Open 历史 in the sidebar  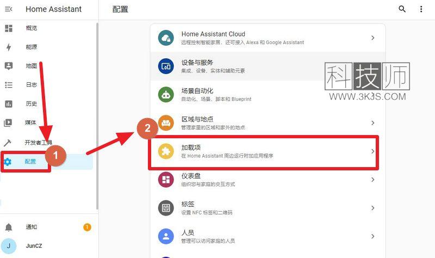(x=31, y=103)
